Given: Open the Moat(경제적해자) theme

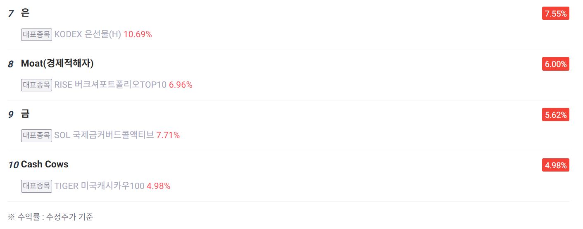Looking at the screenshot, I should [57, 64].
